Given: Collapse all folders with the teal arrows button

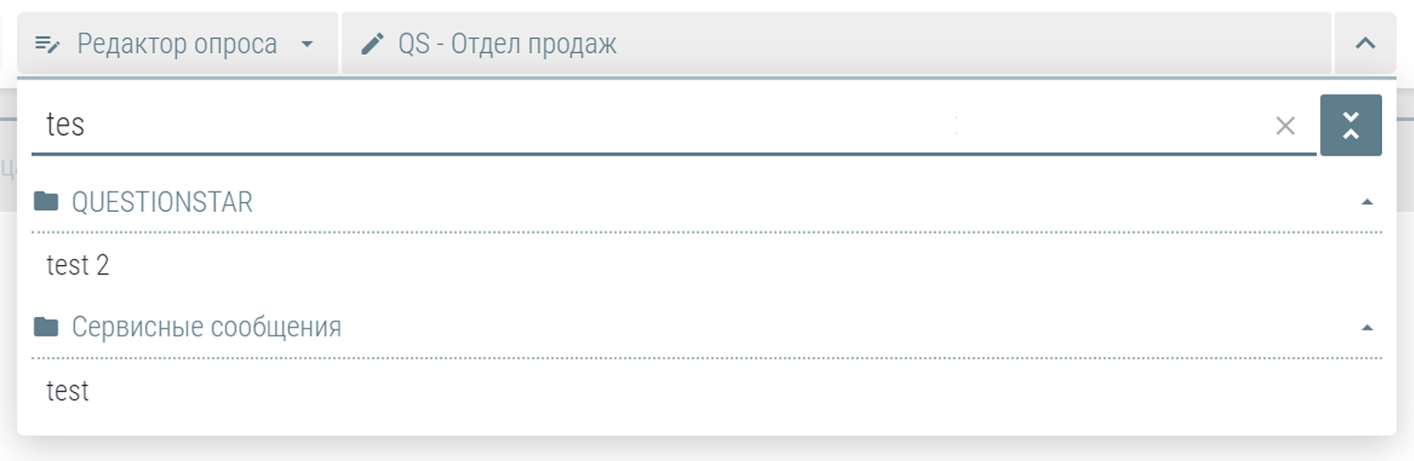Looking at the screenshot, I should 1350,125.
